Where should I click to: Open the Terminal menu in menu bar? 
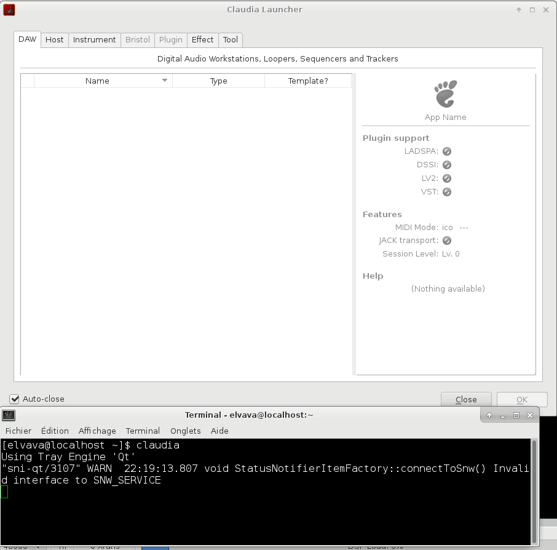click(143, 431)
